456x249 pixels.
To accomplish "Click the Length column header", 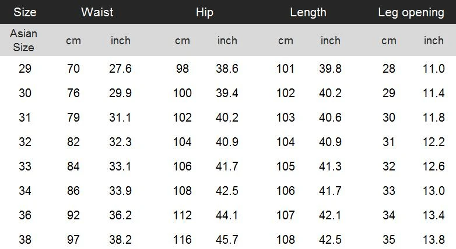I will (308, 12).
